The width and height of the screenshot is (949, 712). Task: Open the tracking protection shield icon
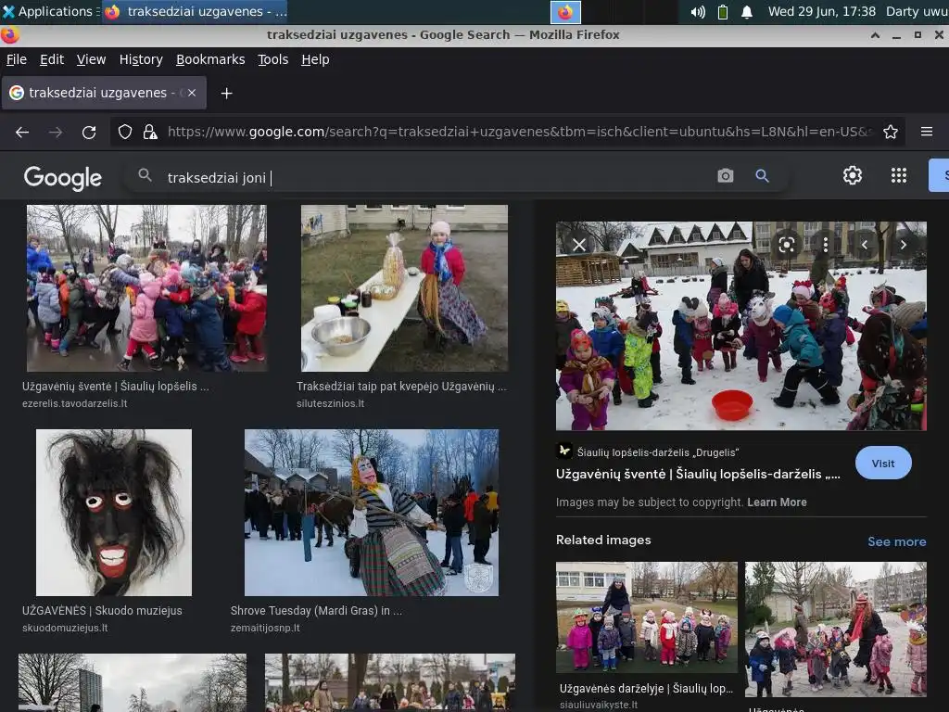coord(125,132)
